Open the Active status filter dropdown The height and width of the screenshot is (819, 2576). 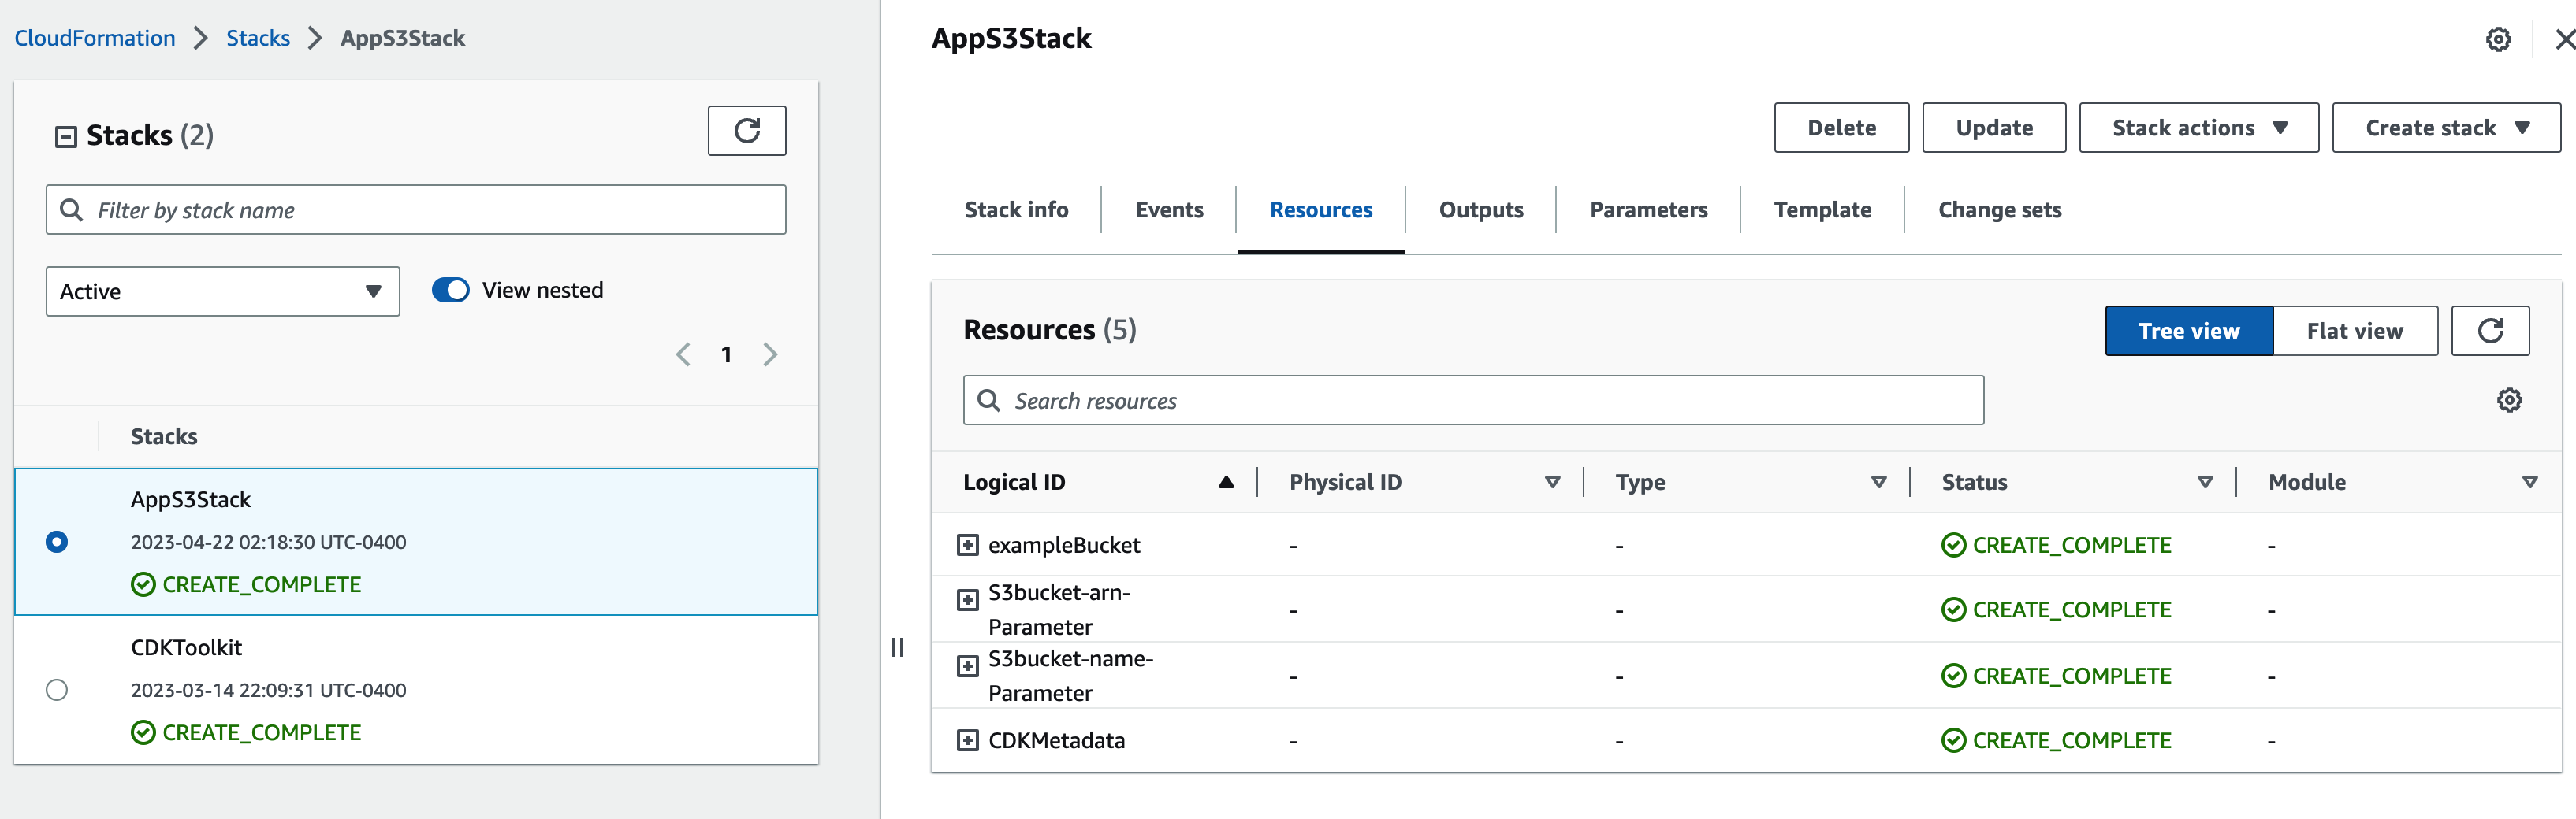point(223,291)
